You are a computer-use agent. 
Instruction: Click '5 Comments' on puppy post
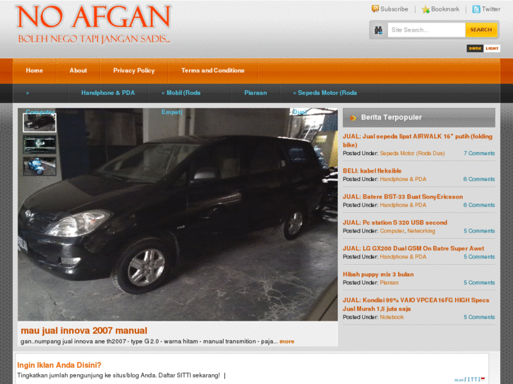479,283
